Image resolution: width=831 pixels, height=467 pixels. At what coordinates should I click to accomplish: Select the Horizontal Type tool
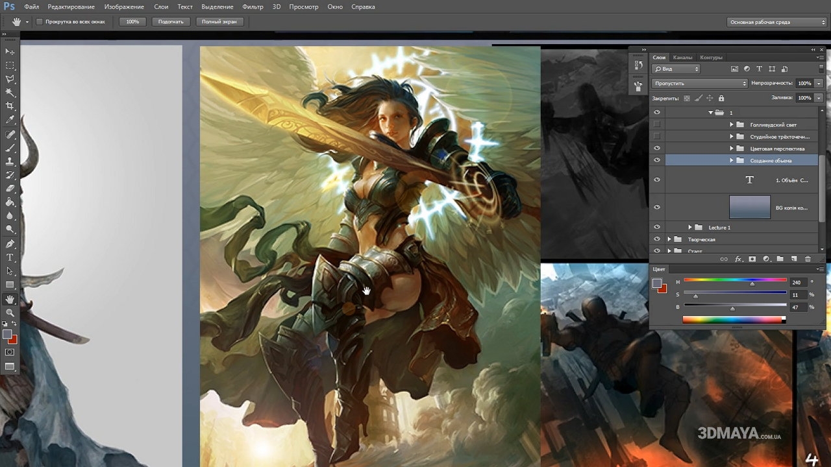[x=10, y=257]
